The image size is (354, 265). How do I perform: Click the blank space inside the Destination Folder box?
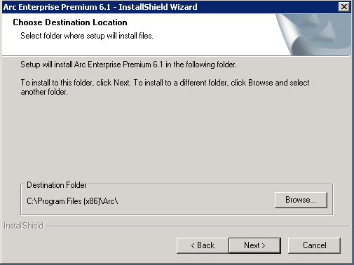196,201
